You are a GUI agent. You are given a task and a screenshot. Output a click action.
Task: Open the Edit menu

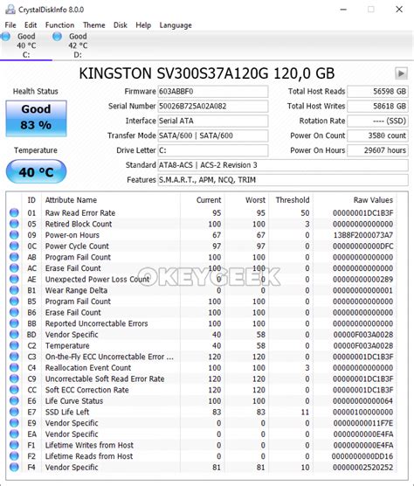pos(31,25)
